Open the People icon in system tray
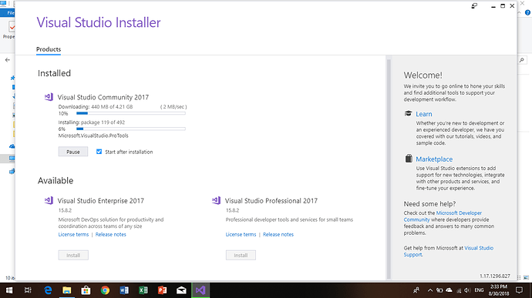 point(416,290)
